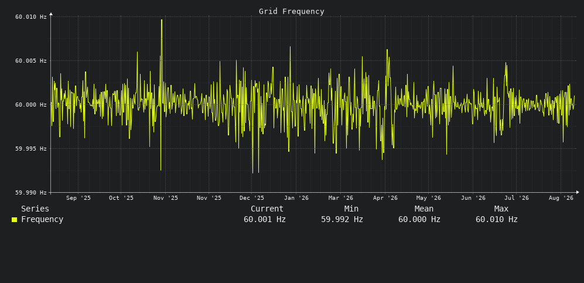
Task: Select the Frequency series legend label
Action: point(42,219)
